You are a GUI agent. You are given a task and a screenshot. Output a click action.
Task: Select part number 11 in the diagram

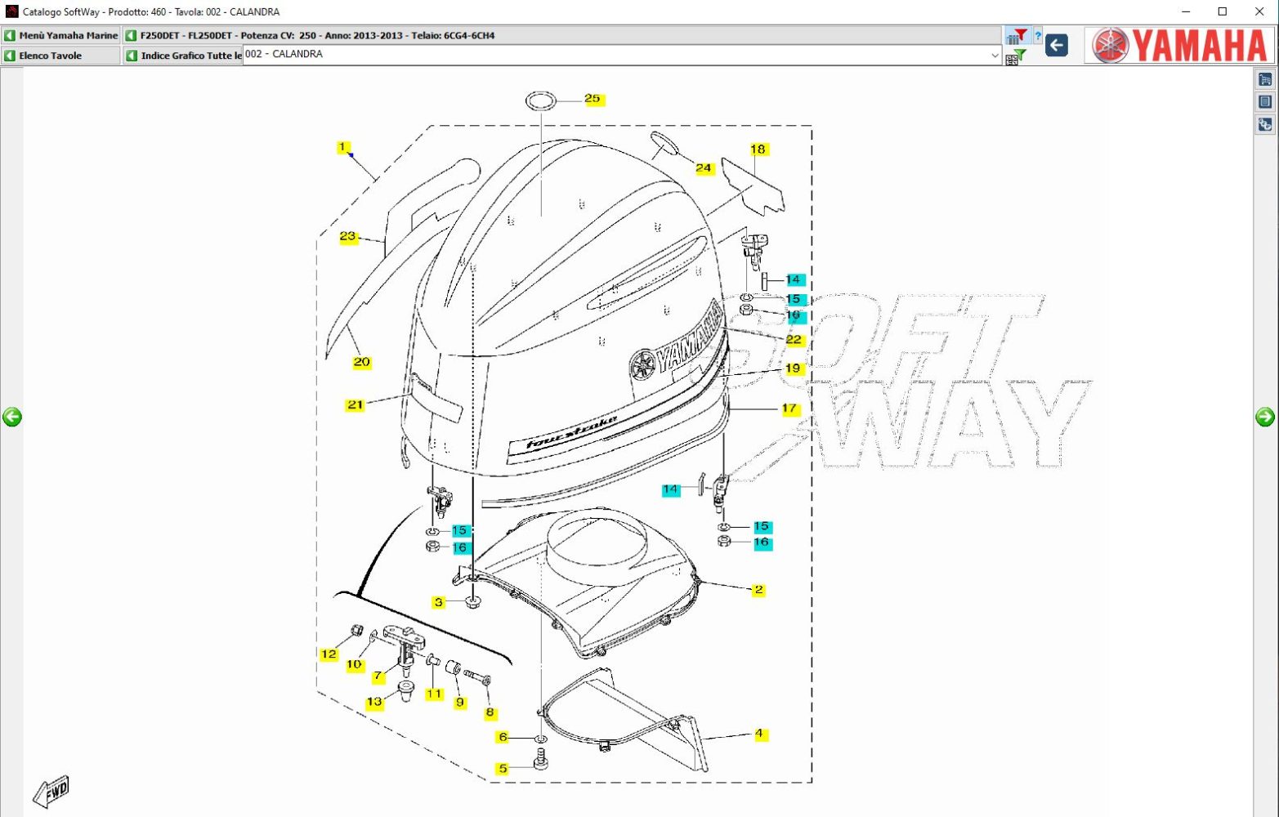(434, 694)
